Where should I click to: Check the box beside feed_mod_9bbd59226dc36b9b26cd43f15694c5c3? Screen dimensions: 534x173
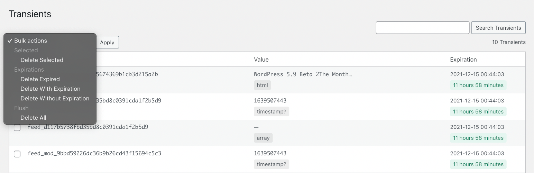[17, 154]
